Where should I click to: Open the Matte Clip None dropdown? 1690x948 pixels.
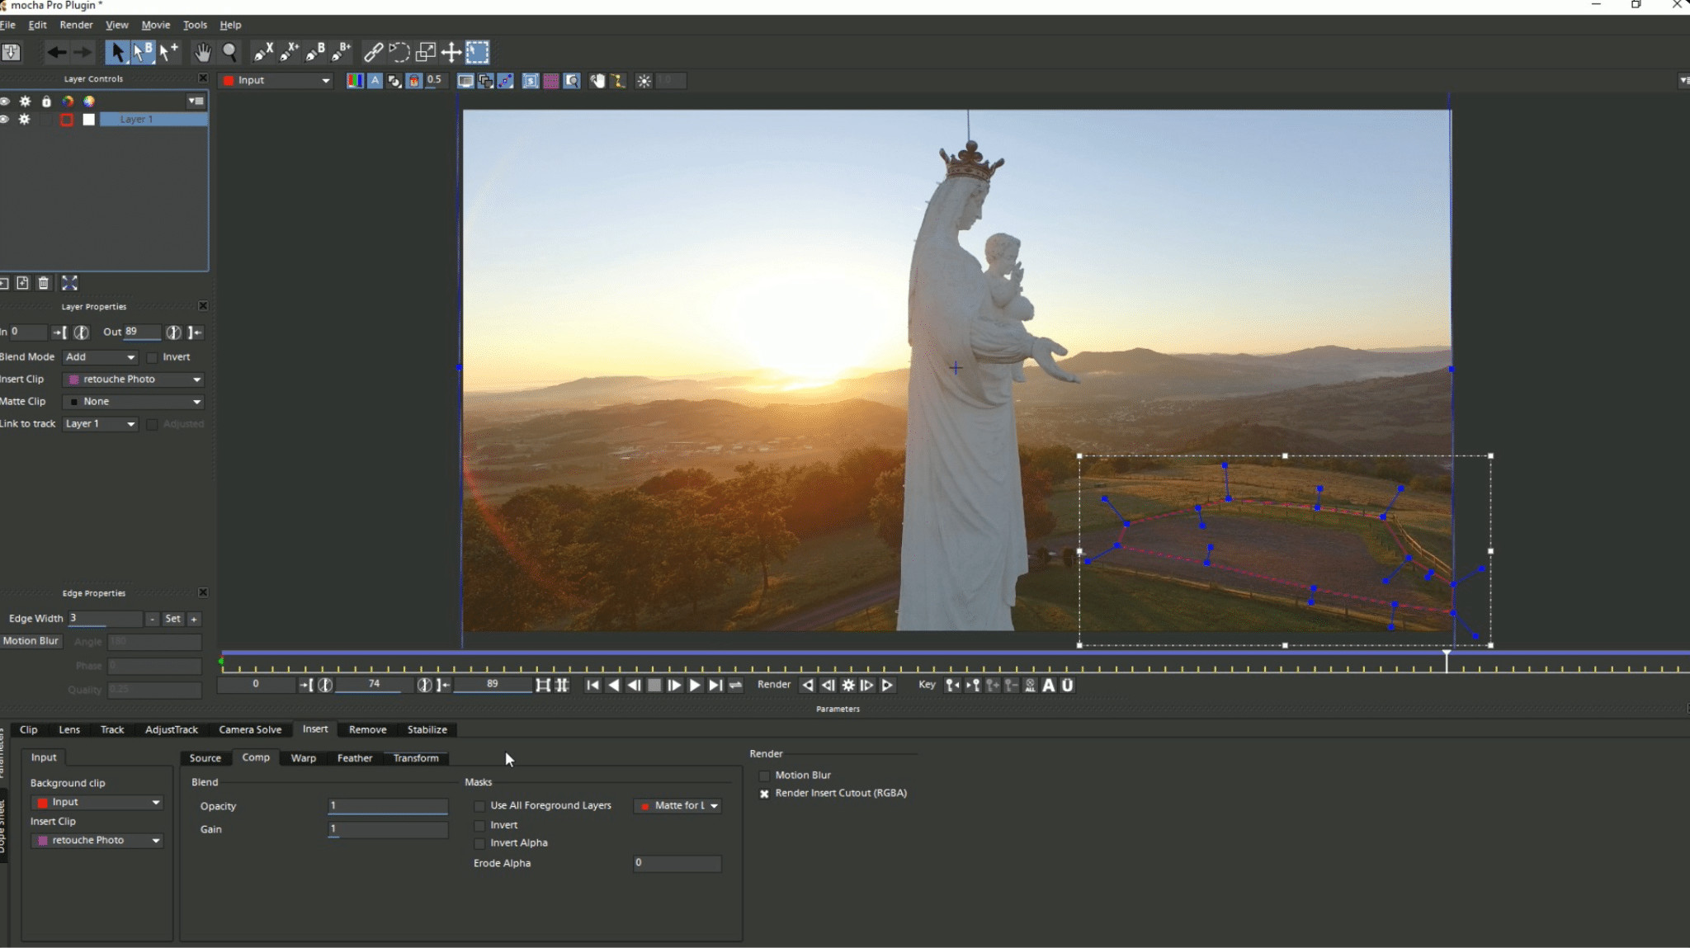pyautogui.click(x=135, y=402)
